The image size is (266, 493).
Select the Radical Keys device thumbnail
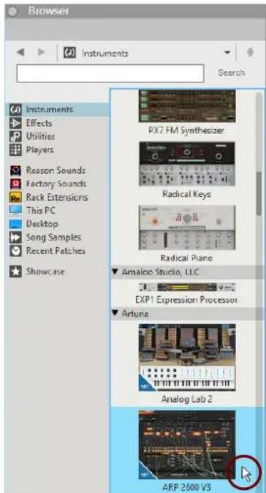187,164
